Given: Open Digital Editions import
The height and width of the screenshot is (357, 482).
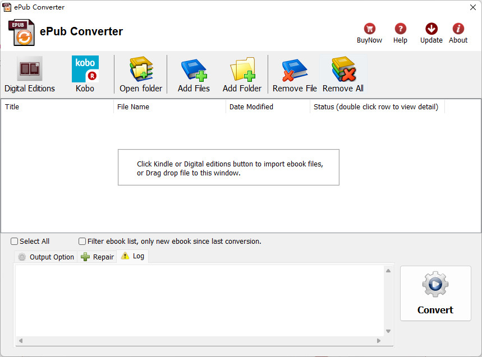Looking at the screenshot, I should [30, 75].
